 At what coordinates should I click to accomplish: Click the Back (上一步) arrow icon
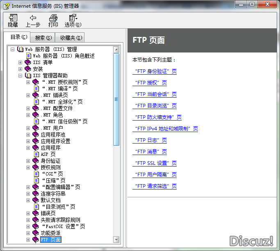tap(33, 18)
